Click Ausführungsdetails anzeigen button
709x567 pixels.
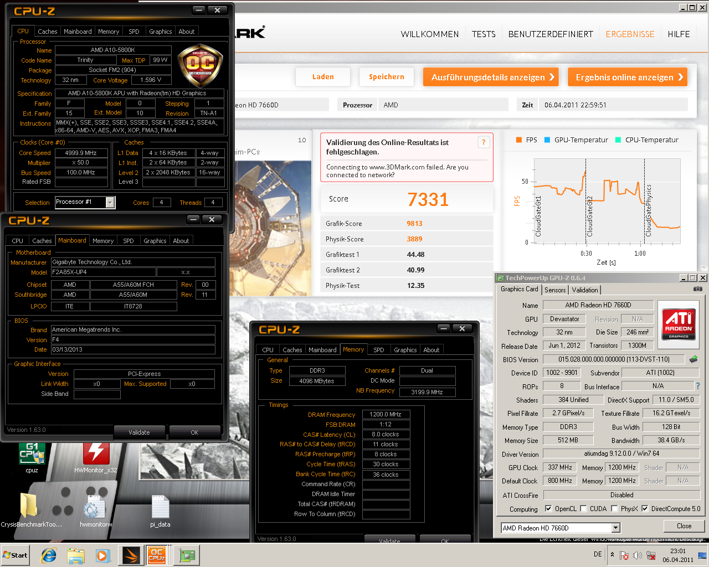tap(491, 77)
